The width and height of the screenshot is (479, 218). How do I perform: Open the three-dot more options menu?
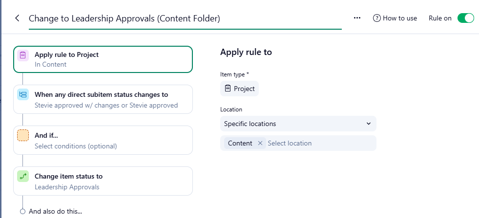[357, 18]
